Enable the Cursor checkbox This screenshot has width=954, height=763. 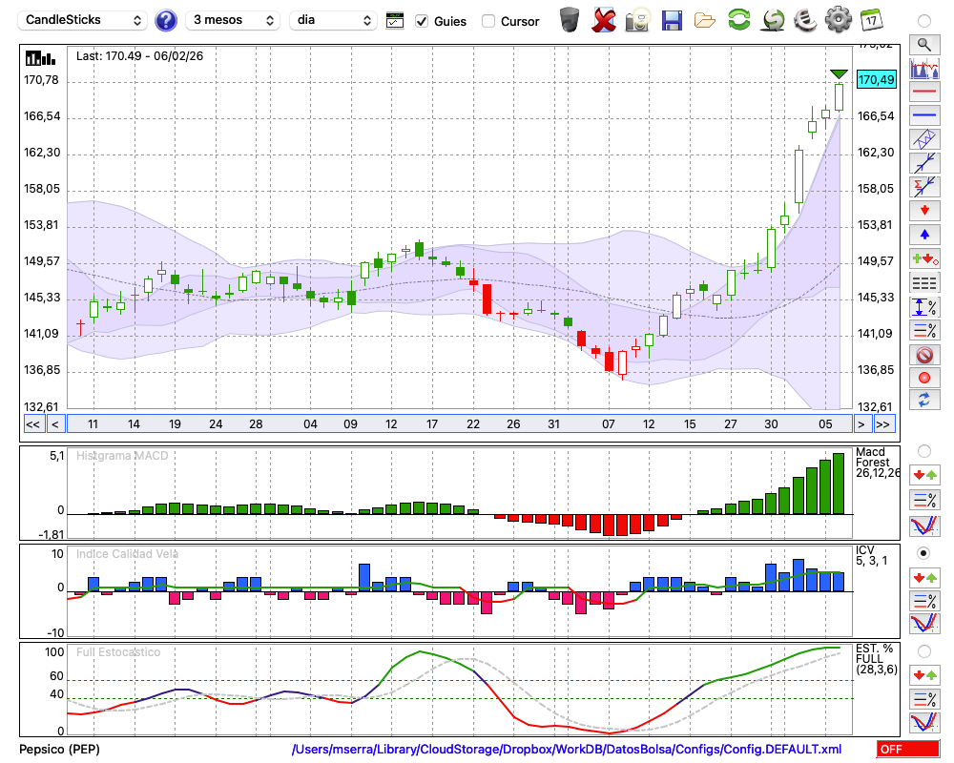[x=488, y=21]
